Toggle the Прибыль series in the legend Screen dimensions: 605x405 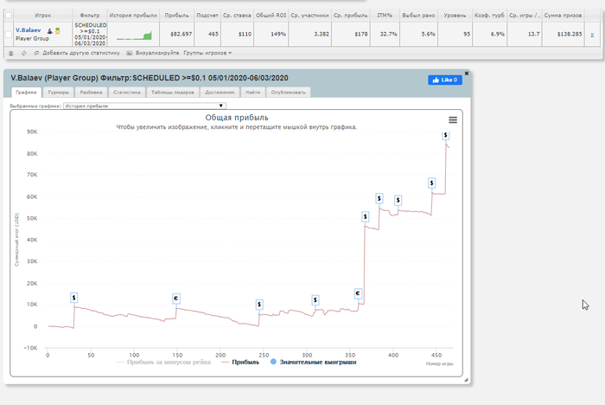pyautogui.click(x=240, y=362)
